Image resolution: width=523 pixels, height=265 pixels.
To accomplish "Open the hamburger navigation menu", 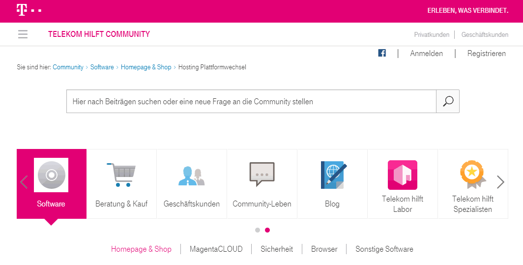I will click(23, 34).
